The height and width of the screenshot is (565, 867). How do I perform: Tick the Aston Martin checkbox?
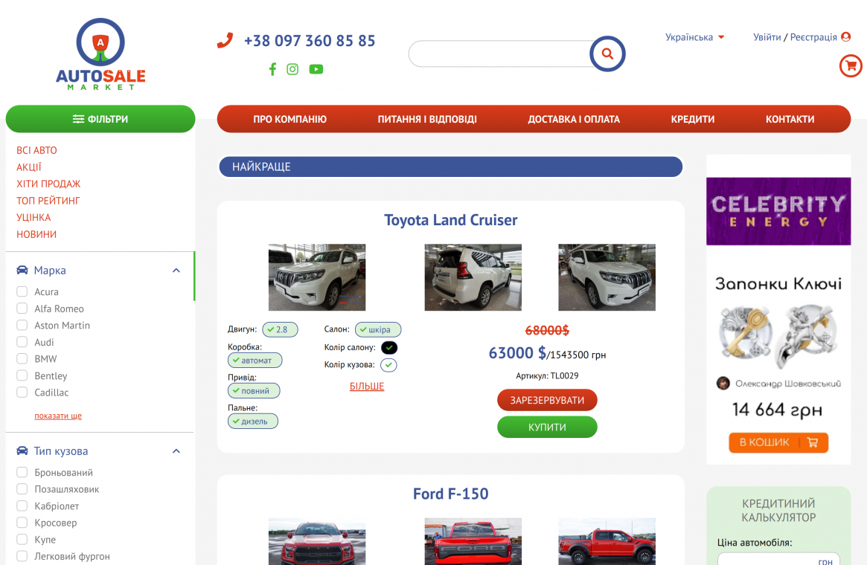(22, 325)
